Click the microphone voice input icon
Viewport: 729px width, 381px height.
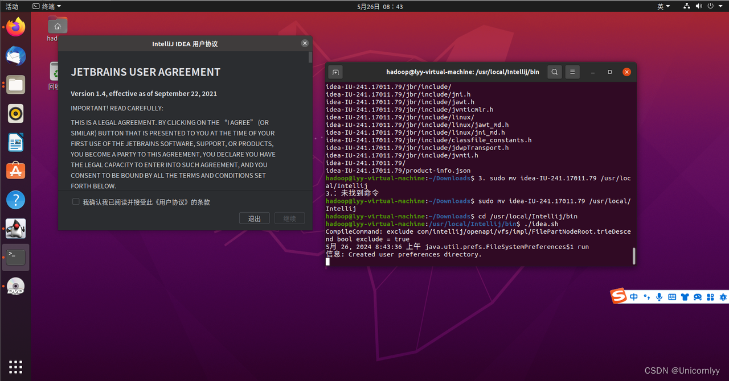pyautogui.click(x=660, y=297)
